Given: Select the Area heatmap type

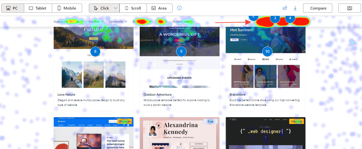Looking at the screenshot, I should pyautogui.click(x=159, y=8).
